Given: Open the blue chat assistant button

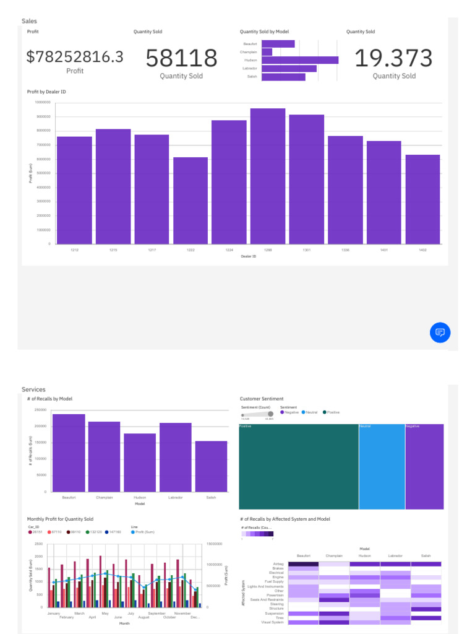Looking at the screenshot, I should 440,332.
